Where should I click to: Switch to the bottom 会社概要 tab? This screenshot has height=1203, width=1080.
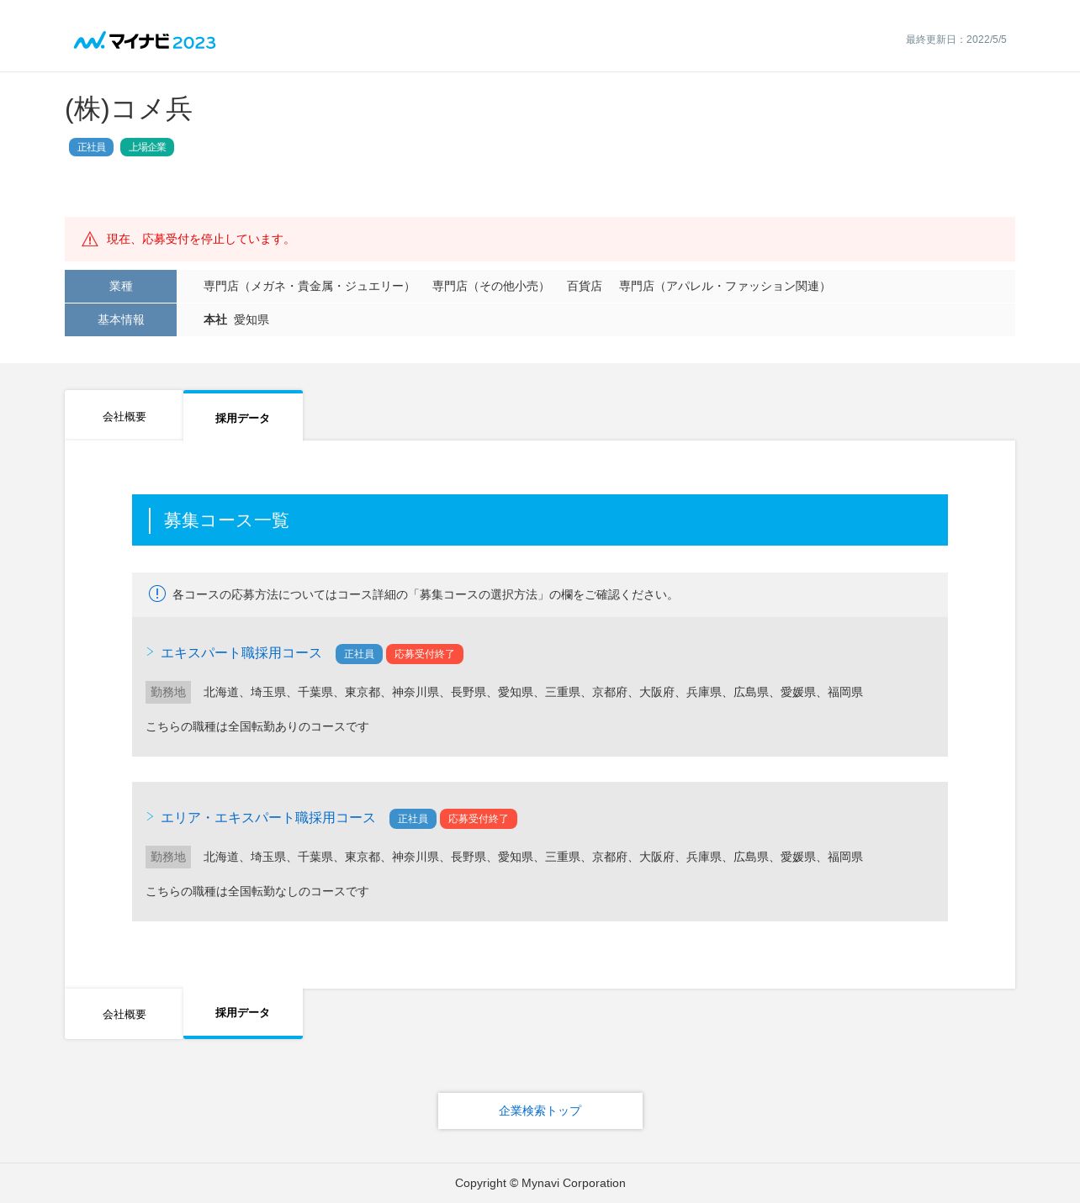124,1014
